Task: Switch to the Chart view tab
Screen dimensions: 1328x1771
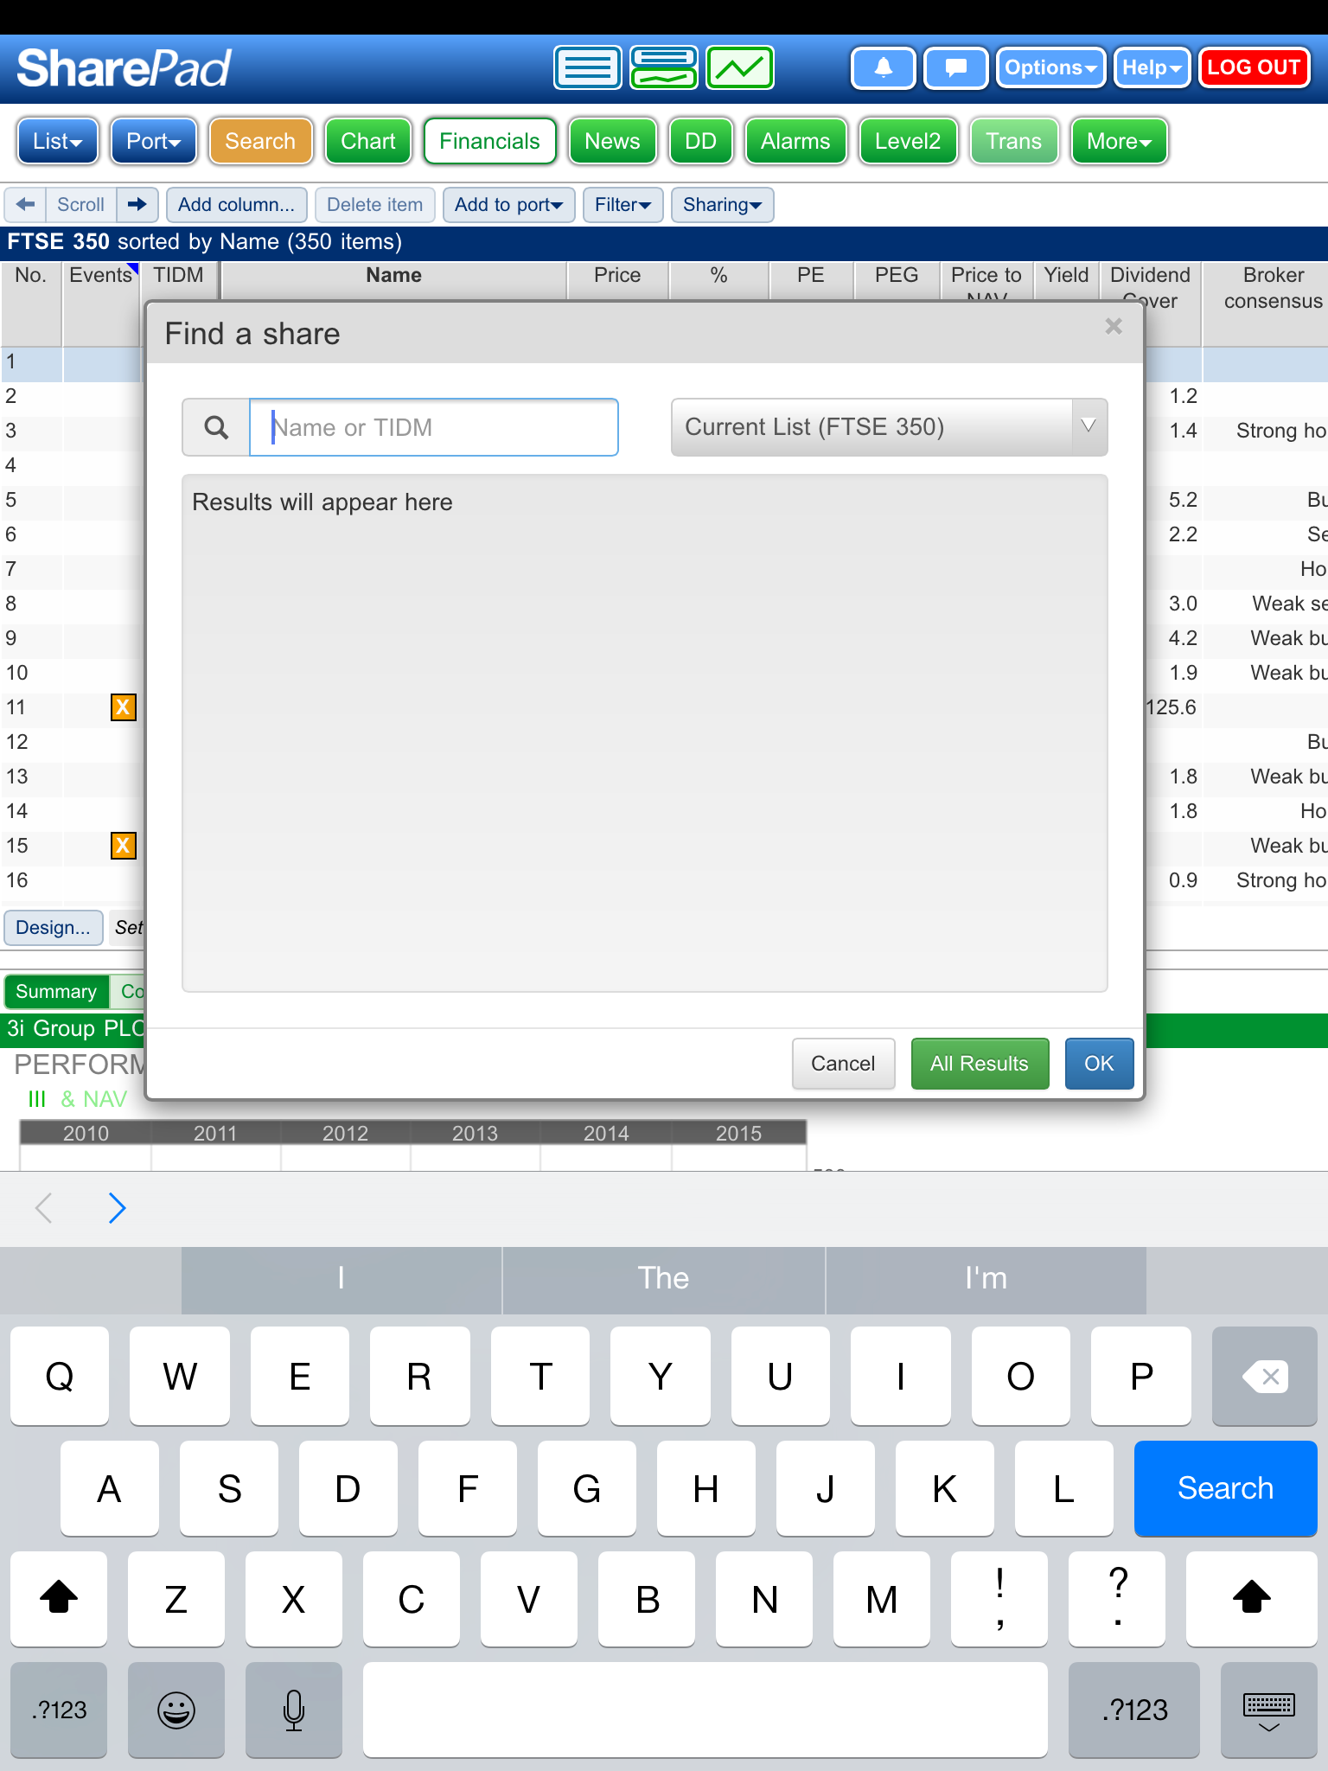Action: point(368,141)
